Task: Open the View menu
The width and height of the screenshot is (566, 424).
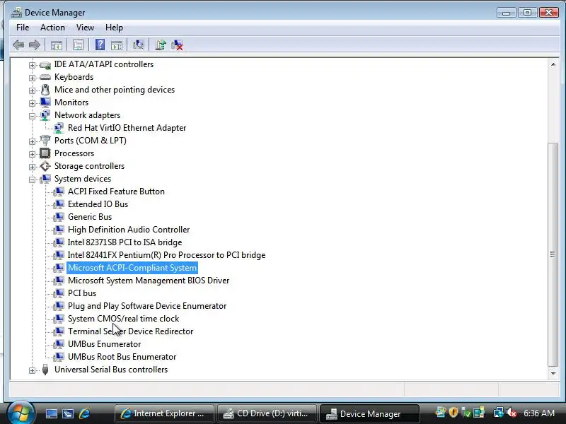Action: tap(85, 28)
